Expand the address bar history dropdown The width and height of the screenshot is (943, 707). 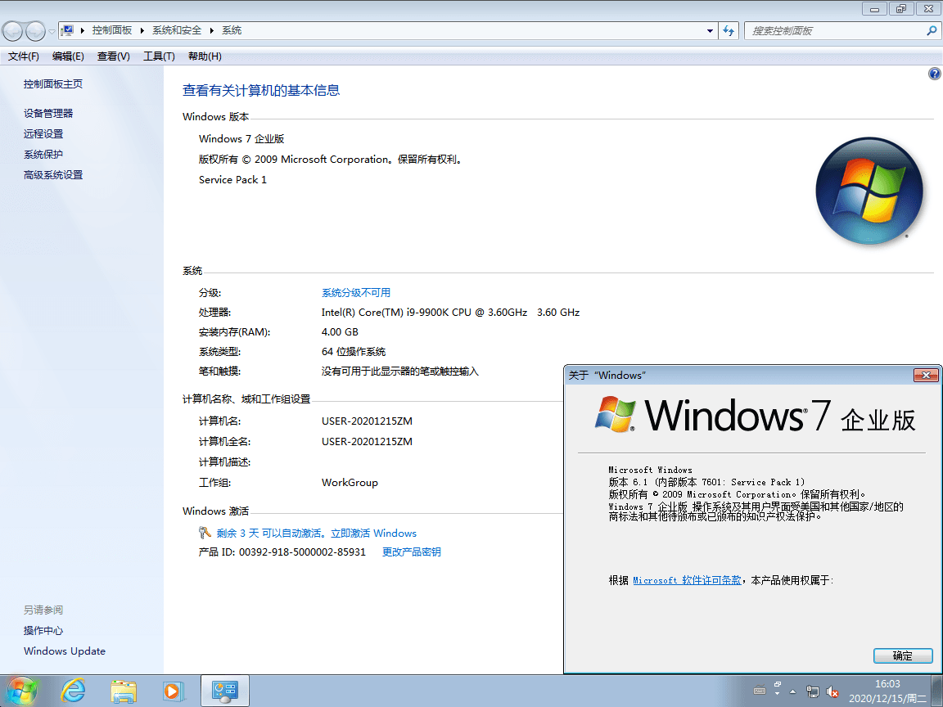[x=709, y=30]
